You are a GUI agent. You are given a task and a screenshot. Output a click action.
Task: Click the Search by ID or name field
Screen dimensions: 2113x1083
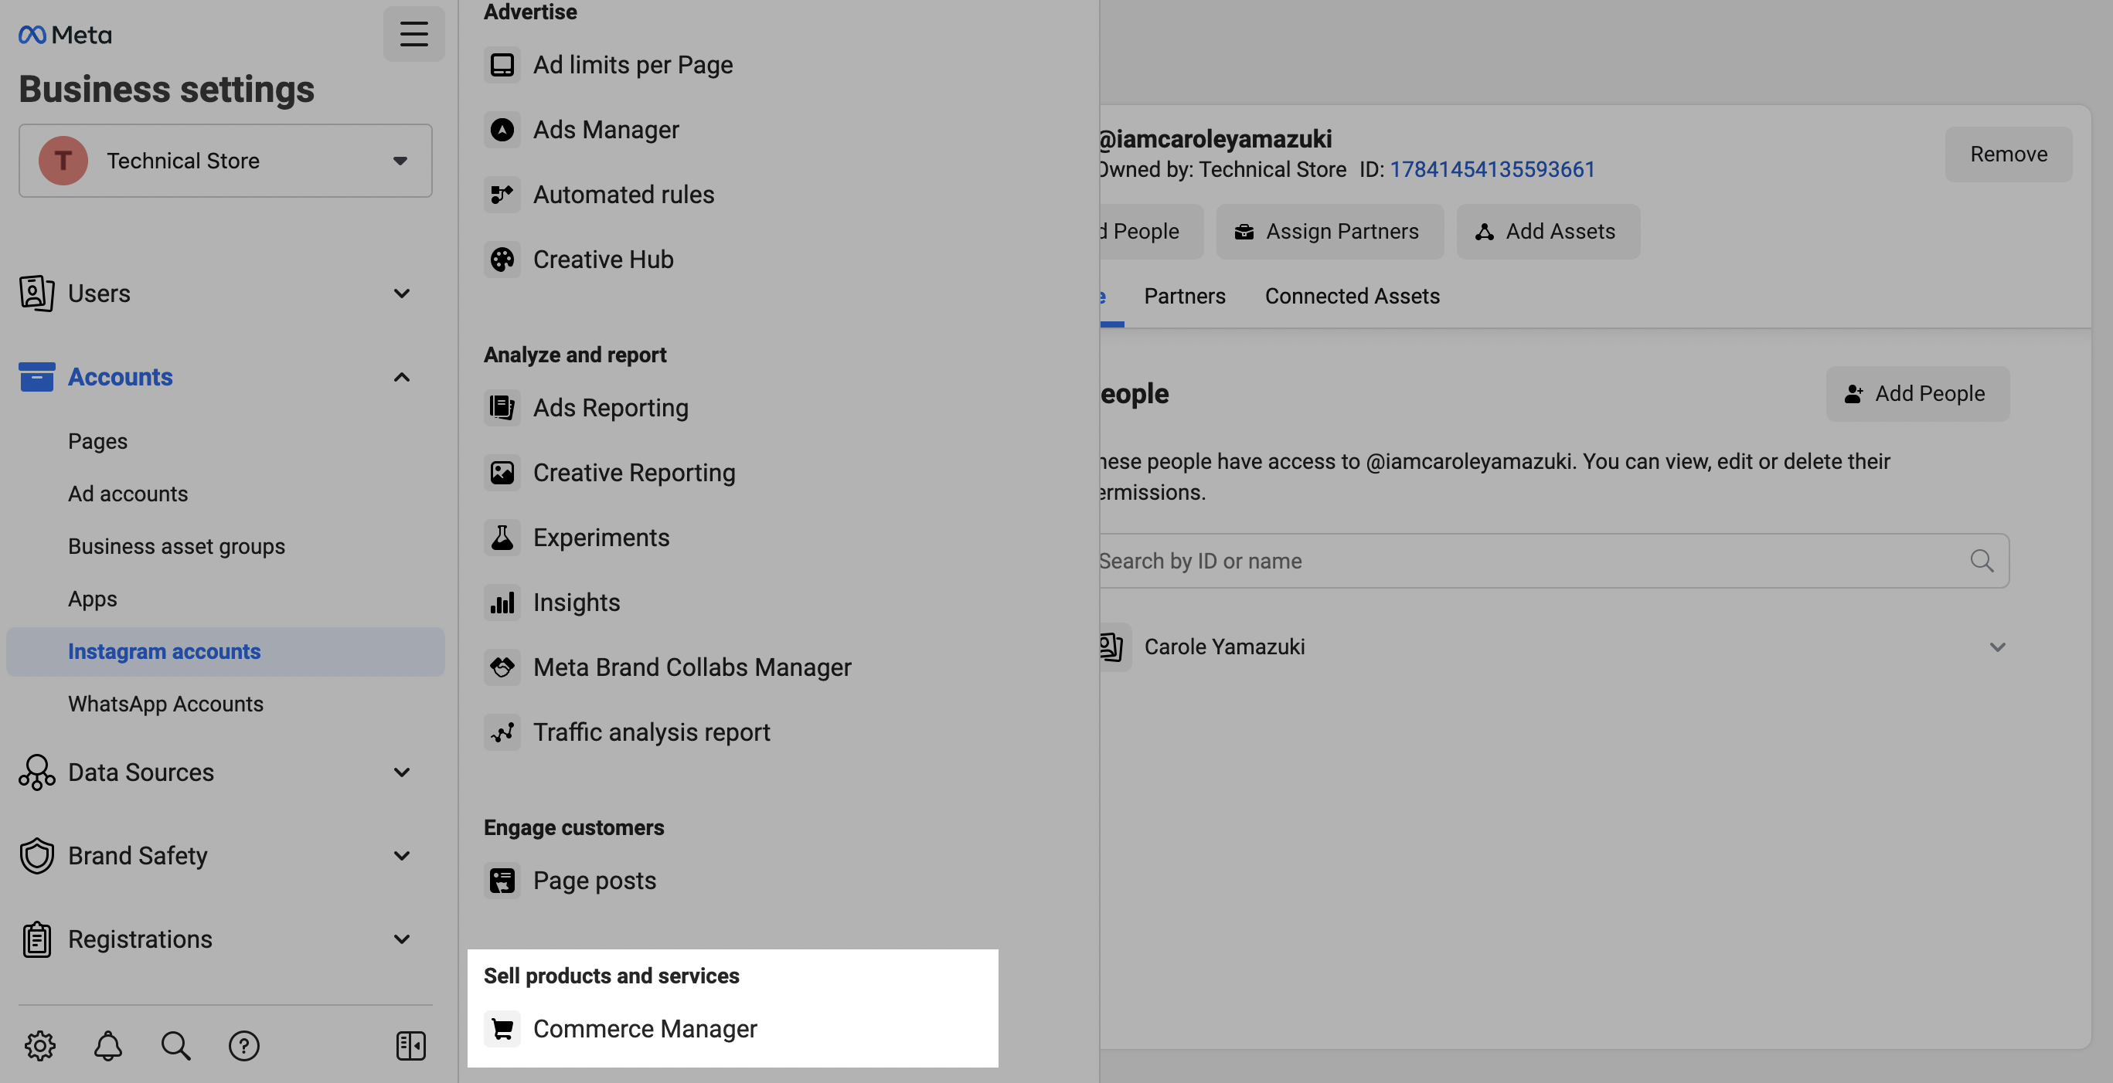pyautogui.click(x=1546, y=559)
